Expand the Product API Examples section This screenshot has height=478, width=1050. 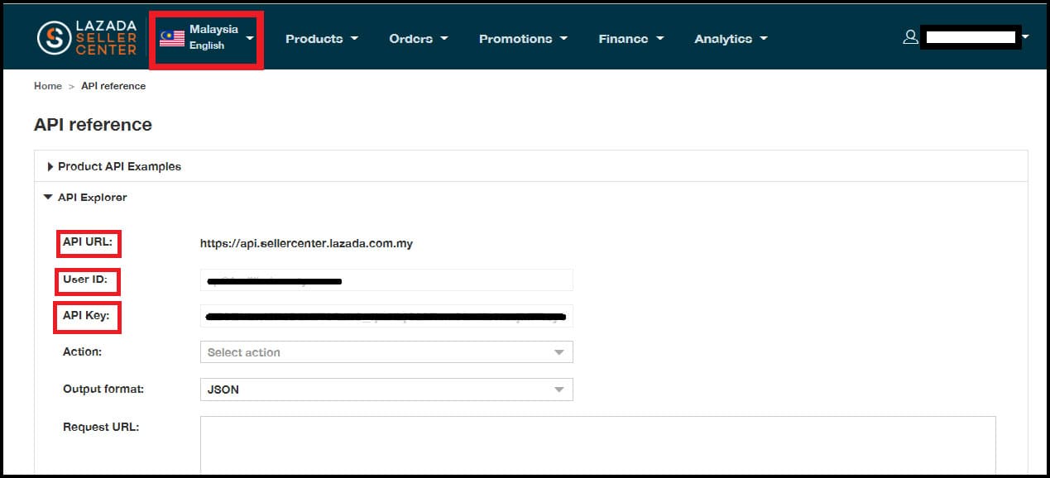coord(530,166)
